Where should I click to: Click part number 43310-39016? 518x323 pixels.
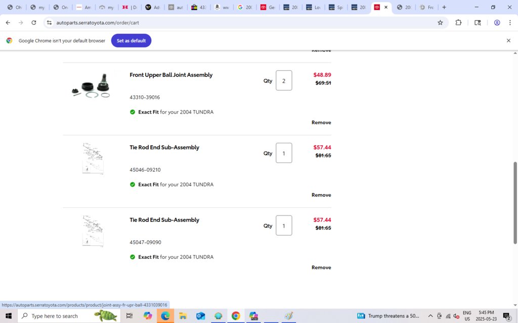(x=145, y=97)
